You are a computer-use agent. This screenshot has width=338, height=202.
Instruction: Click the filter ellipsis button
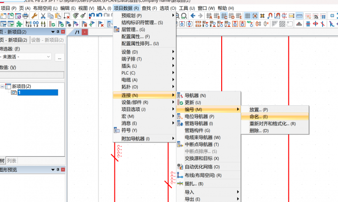point(60,58)
